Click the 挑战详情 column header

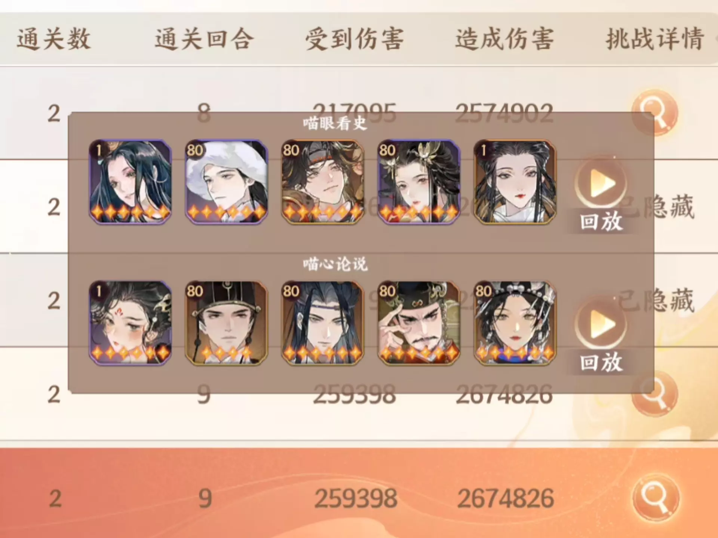(x=655, y=39)
